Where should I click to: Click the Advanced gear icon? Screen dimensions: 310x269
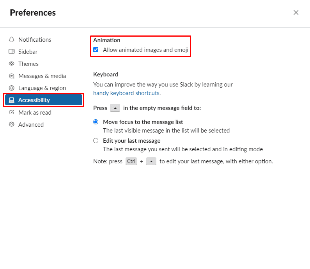tap(12, 124)
